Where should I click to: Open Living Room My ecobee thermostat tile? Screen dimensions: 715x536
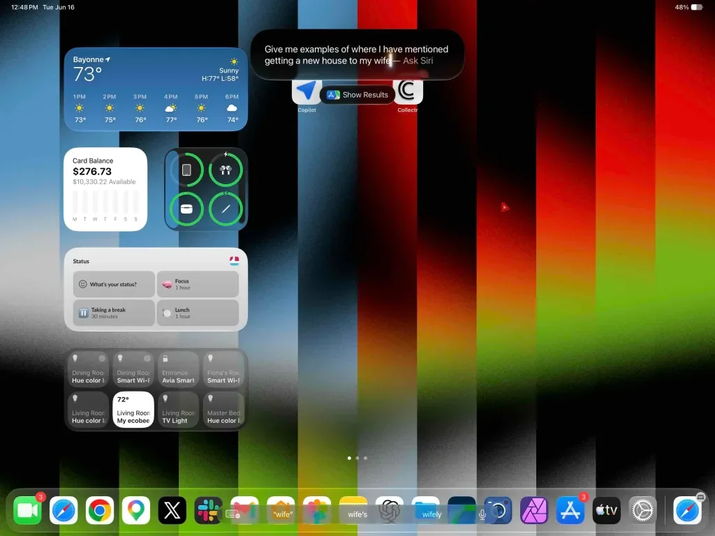coord(133,409)
